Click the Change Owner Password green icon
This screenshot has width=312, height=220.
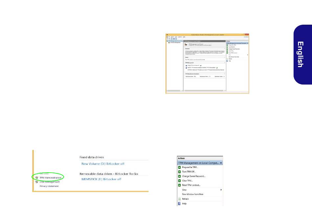(x=179, y=176)
